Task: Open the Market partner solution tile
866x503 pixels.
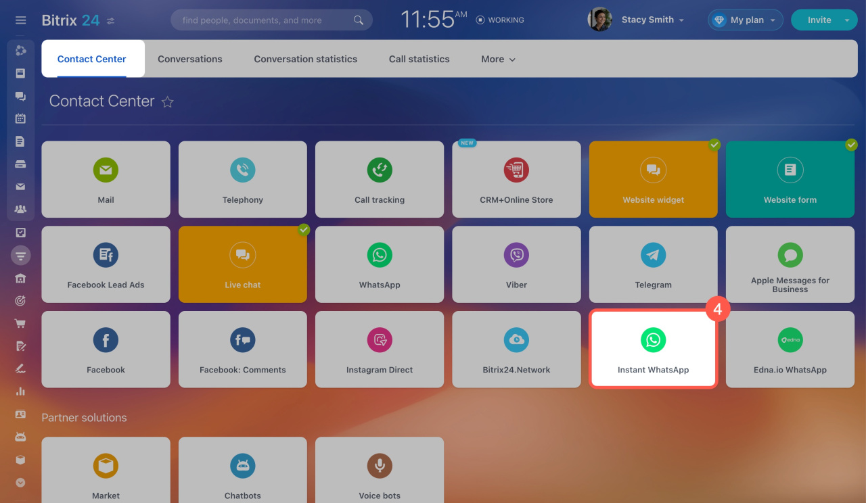Action: [106, 470]
